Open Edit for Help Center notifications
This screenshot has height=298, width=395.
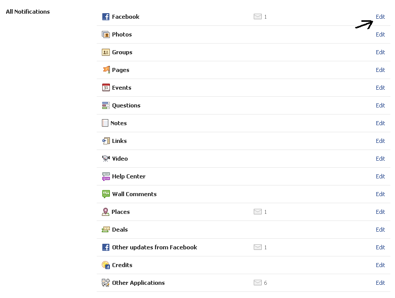point(380,176)
